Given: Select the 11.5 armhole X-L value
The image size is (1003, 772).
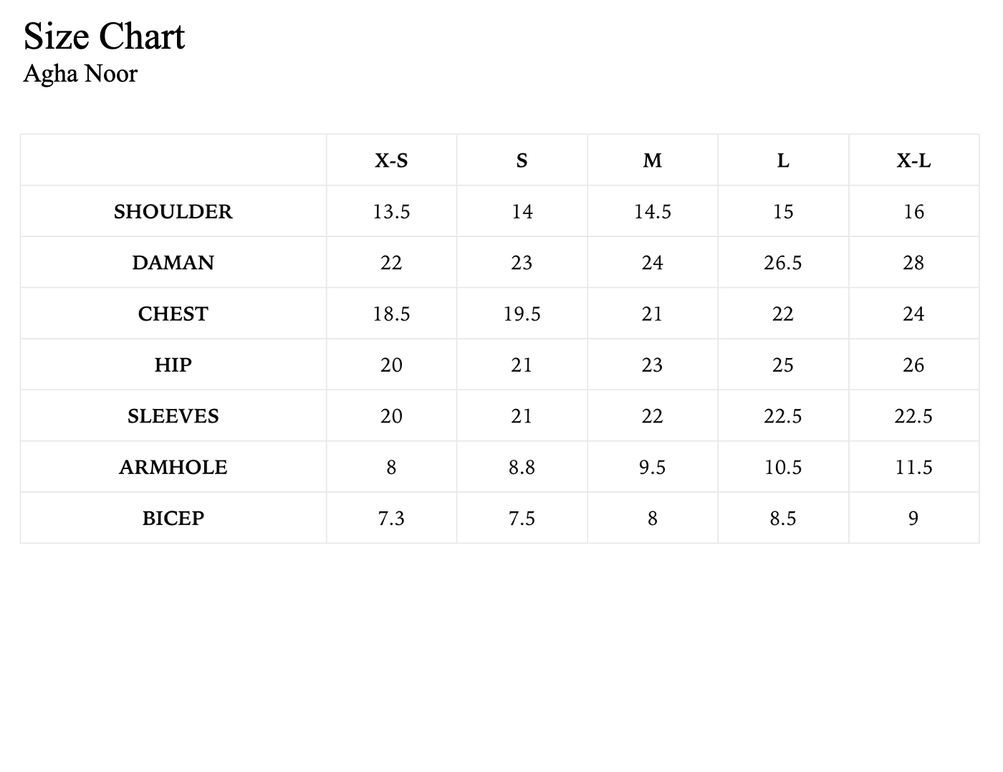Looking at the screenshot, I should click(x=913, y=467).
